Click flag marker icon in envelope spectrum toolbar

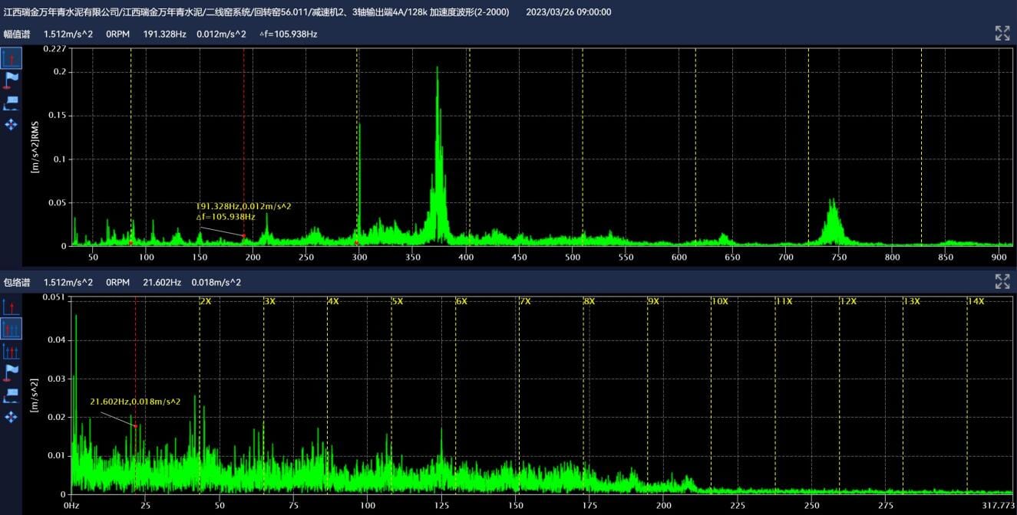coord(11,373)
